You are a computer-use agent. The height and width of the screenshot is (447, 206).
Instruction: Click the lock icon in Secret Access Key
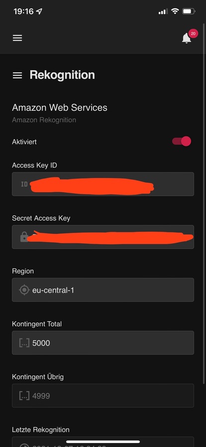24,237
